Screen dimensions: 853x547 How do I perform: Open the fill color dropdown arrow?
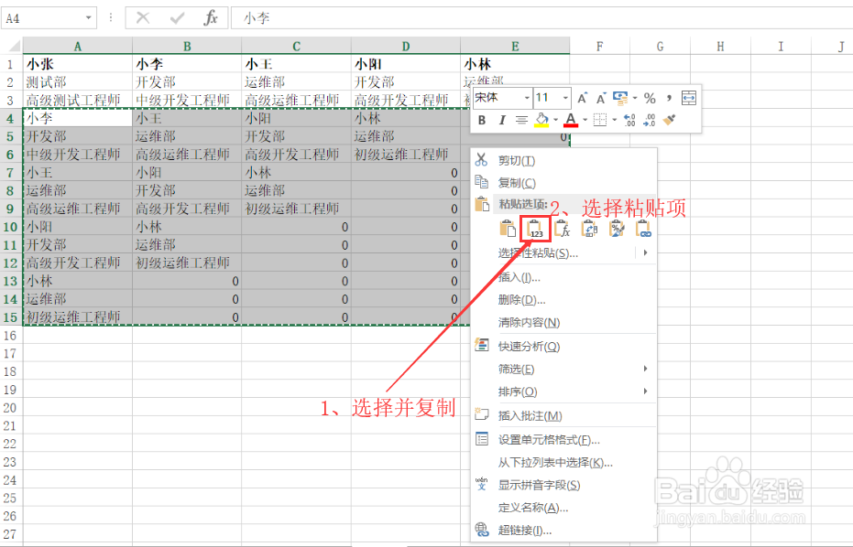point(555,118)
